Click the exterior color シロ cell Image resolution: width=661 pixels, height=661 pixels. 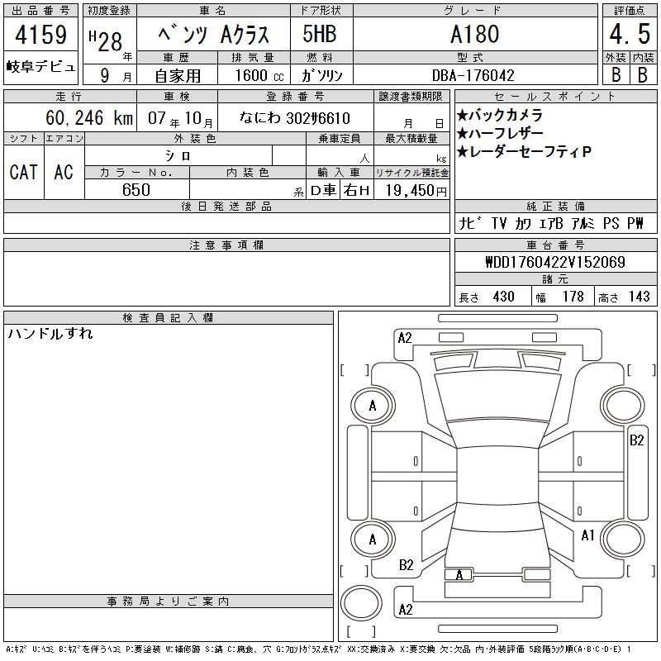pyautogui.click(x=178, y=155)
